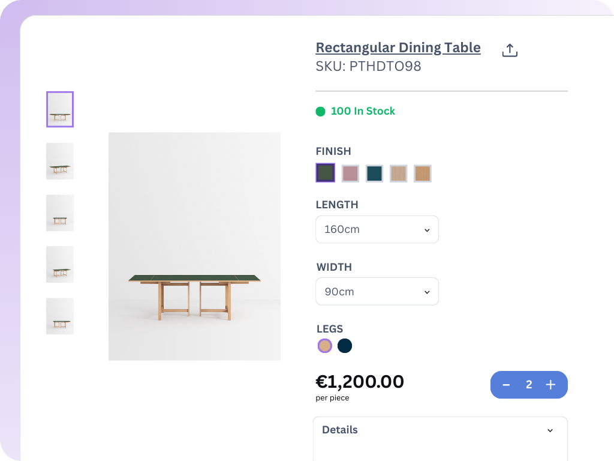Open the Rectangular Dining Table title link
614x461 pixels.
point(398,47)
